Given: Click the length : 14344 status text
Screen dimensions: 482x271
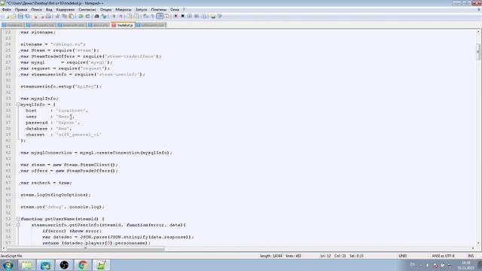Looking at the screenshot, I should 271,256.
